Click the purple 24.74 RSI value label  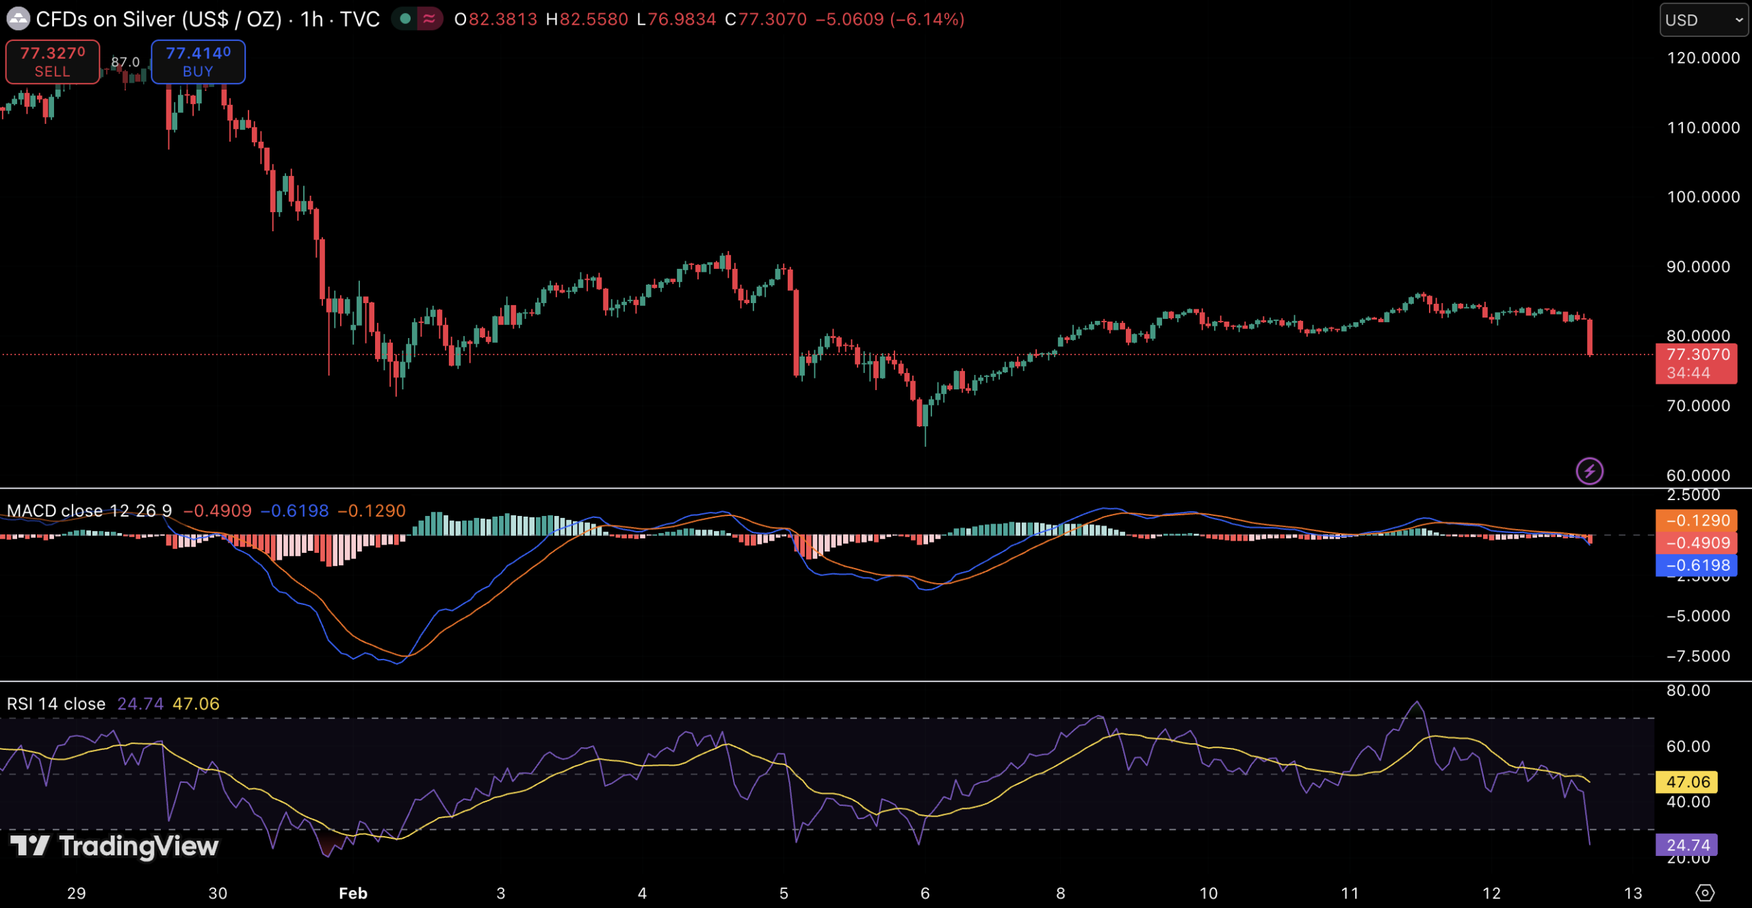(1687, 844)
